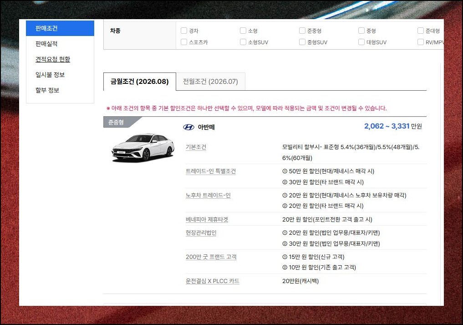This screenshot has height=325, width=463.
Task: Select 일시불 정보 in sidebar
Action: pos(50,74)
